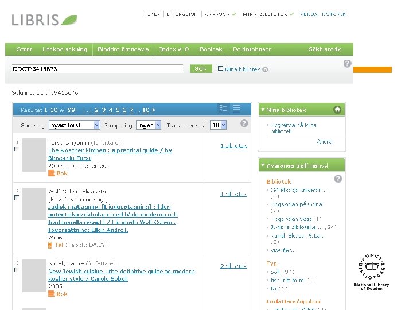
Task: Click the Tal talbok icon of Judisk matlagning
Action: (x=50, y=245)
